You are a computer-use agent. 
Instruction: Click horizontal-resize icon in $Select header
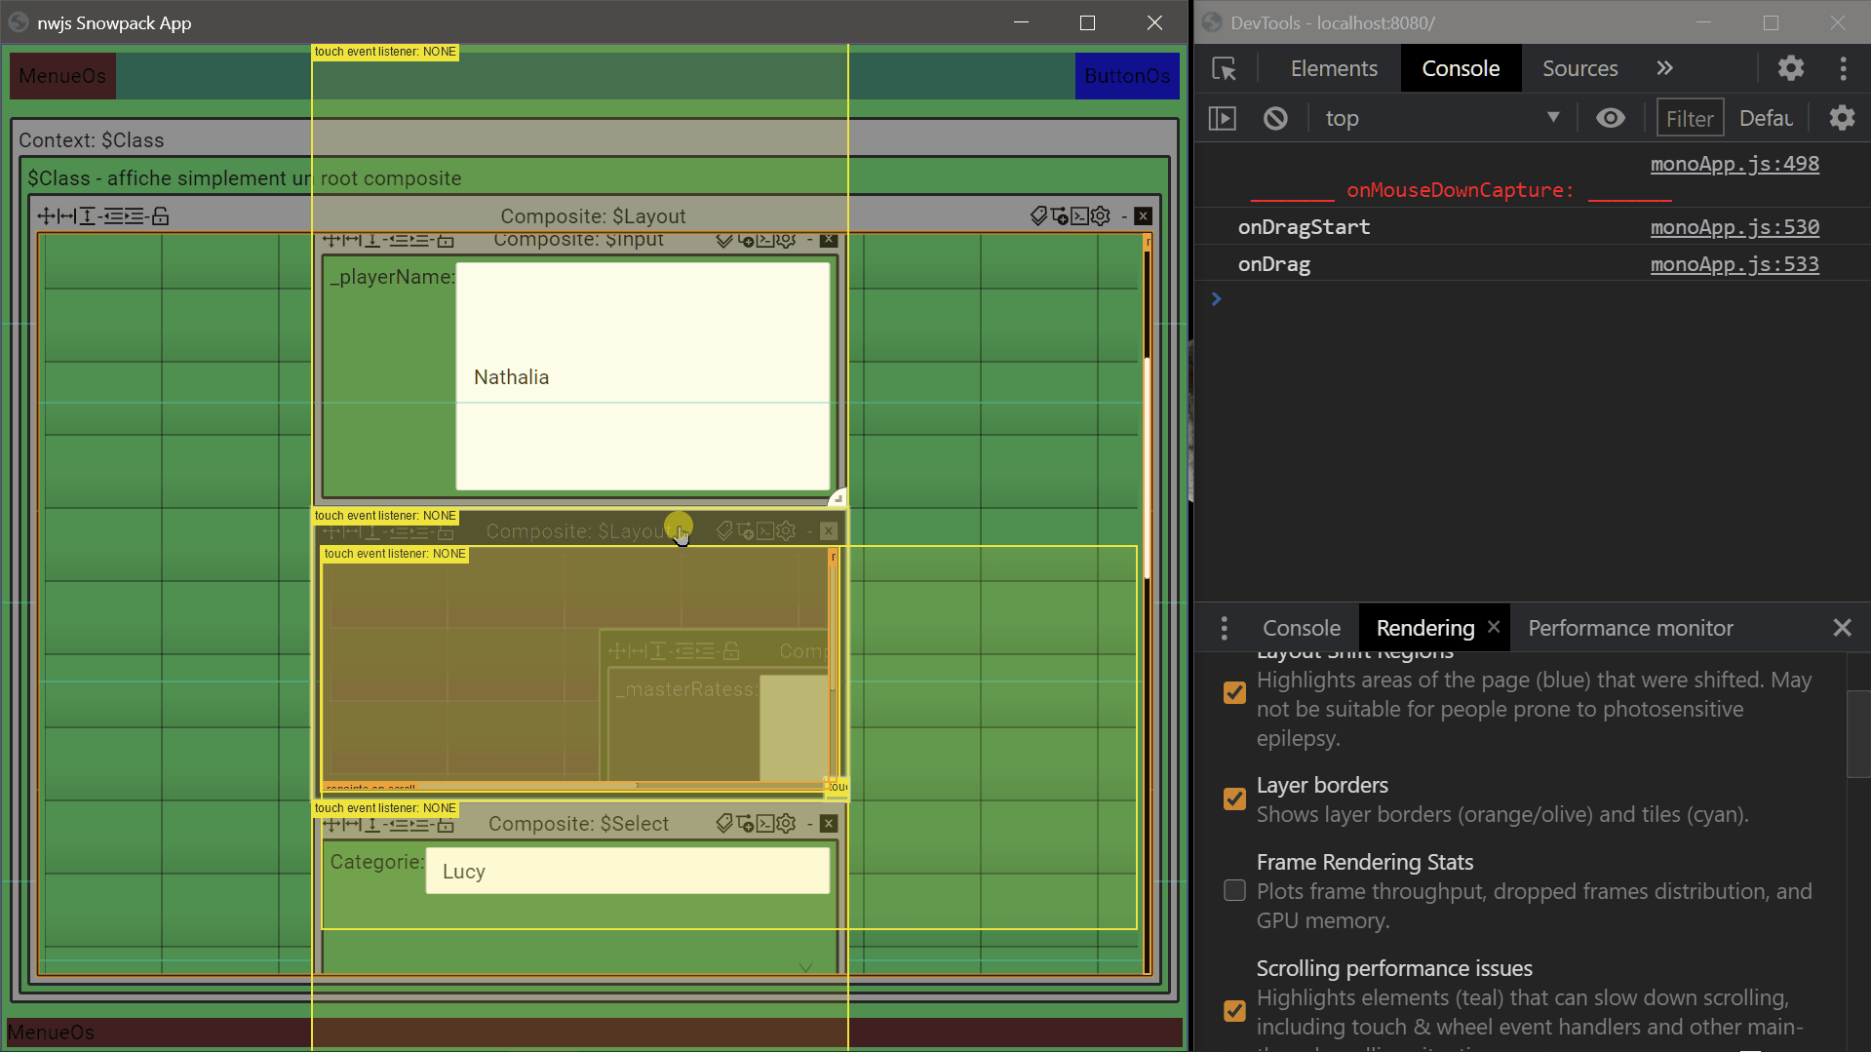352,824
